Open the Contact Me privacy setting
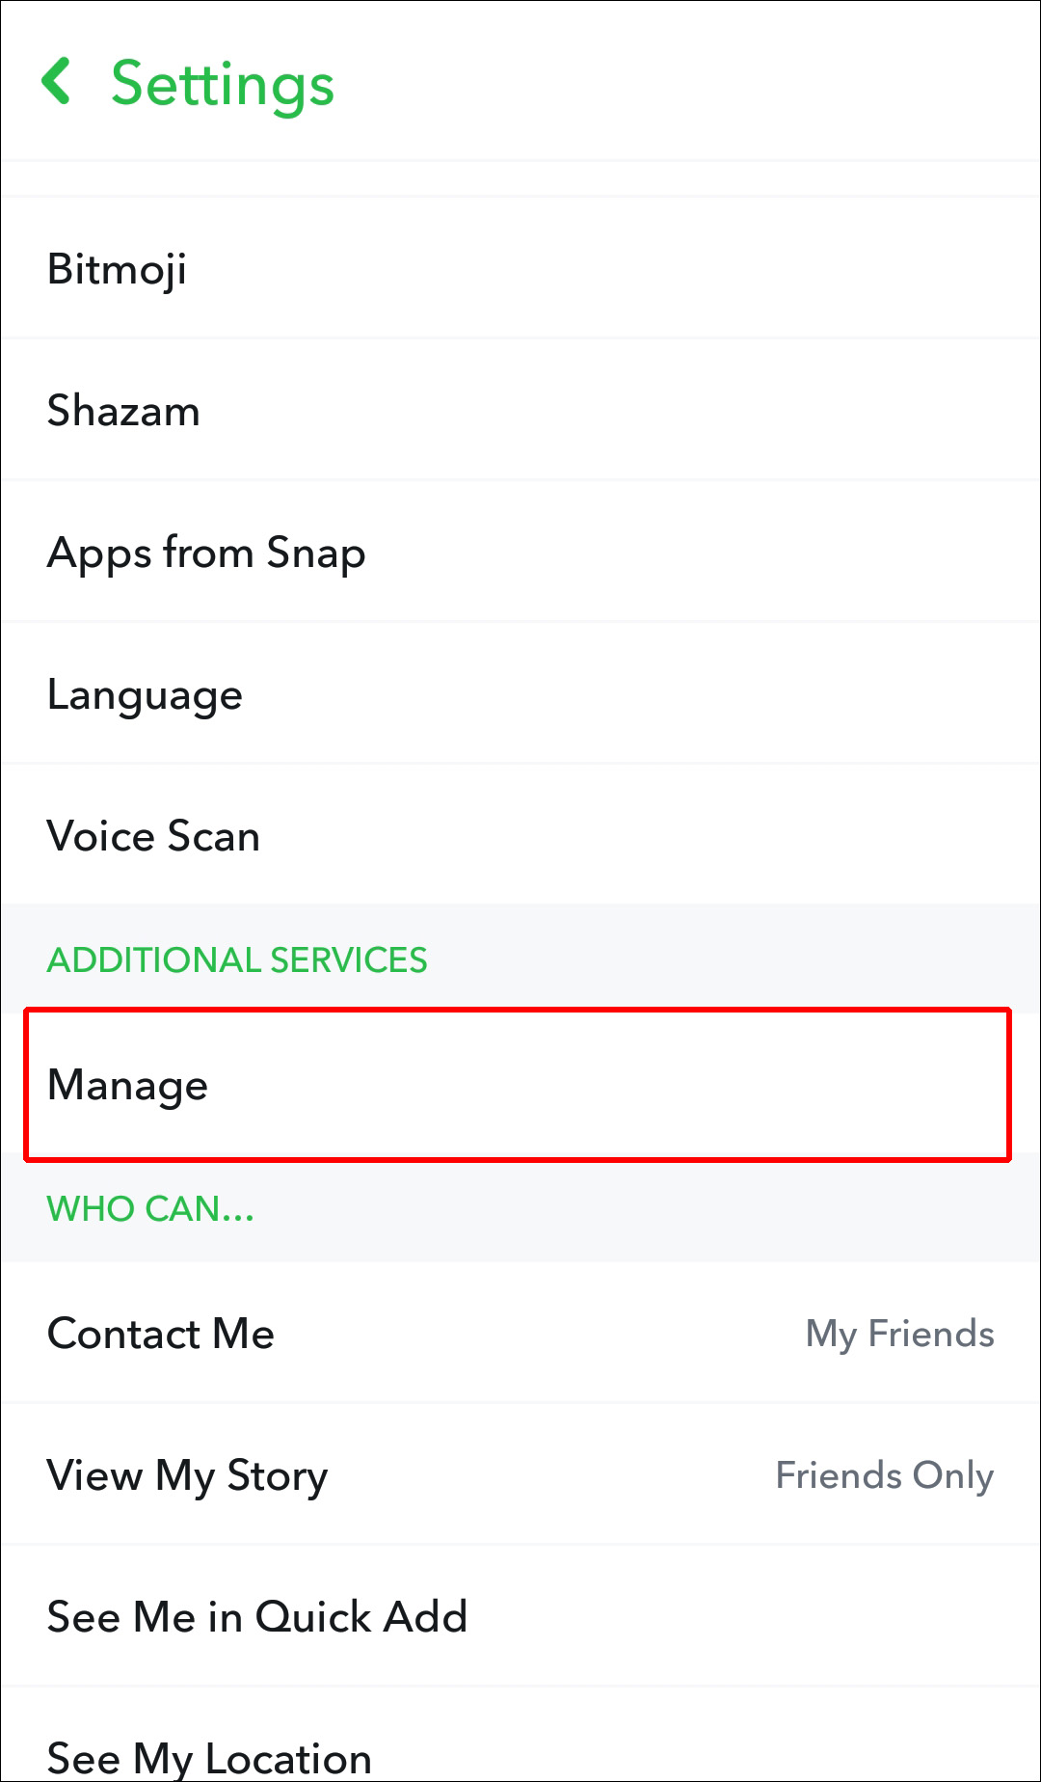 tap(161, 1334)
